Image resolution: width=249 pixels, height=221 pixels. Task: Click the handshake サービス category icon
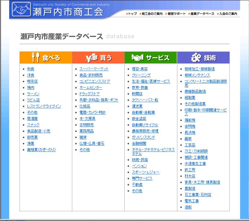(x=137, y=57)
